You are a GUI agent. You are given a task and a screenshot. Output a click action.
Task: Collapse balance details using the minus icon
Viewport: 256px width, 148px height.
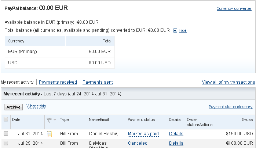click(x=175, y=31)
